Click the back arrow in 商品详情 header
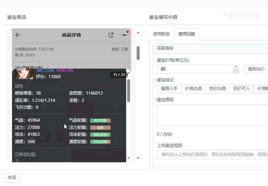Screen dimensions: 268x186 [x=18, y=35]
